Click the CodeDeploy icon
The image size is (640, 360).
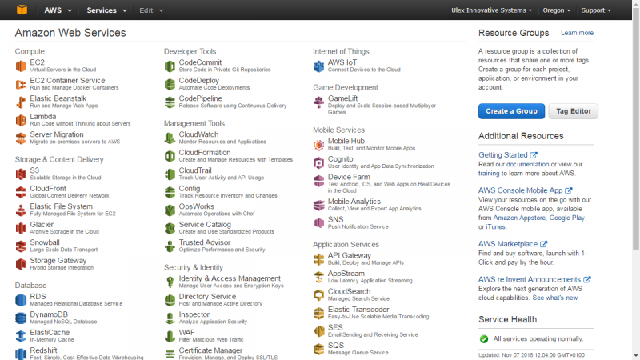coord(170,84)
